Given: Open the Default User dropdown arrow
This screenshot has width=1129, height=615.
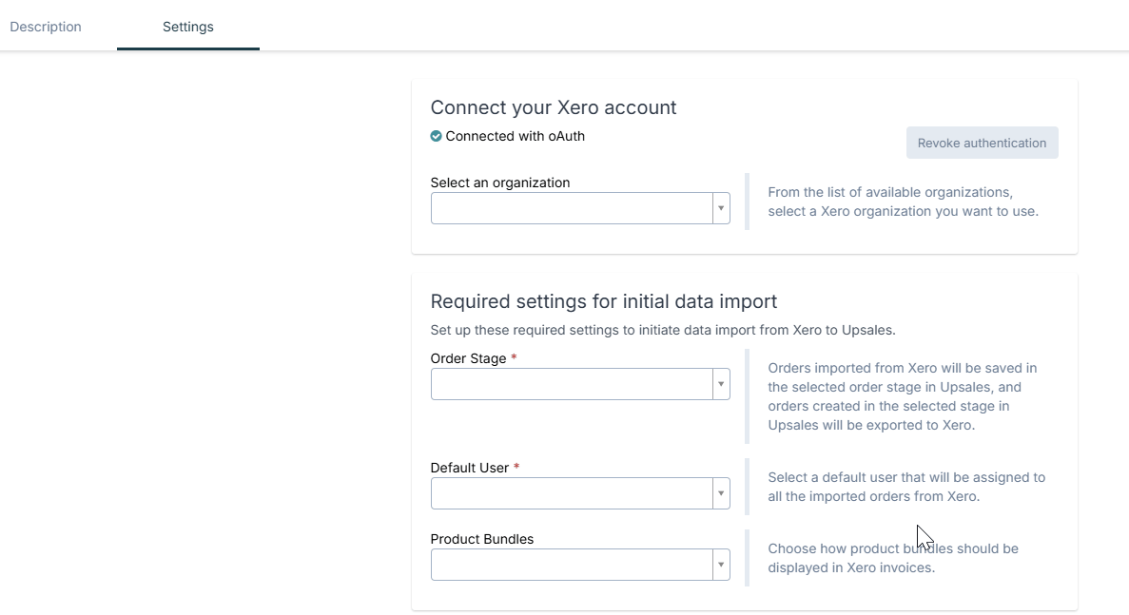Looking at the screenshot, I should click(721, 493).
